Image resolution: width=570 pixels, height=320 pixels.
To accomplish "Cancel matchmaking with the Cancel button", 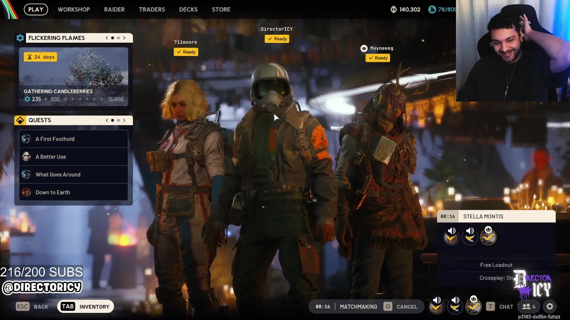I will click(x=401, y=307).
